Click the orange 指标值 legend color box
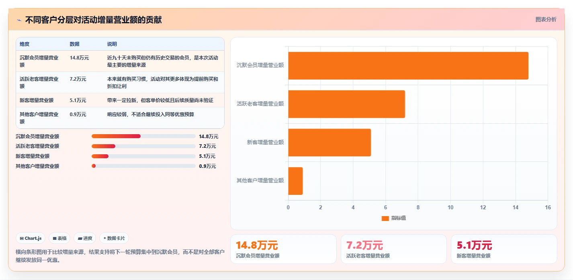The image size is (573, 280). point(385,218)
